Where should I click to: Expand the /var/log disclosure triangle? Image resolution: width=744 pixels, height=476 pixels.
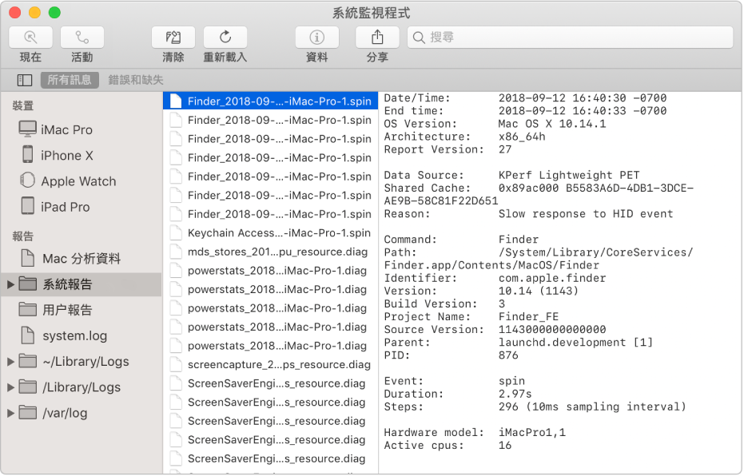[x=10, y=413]
